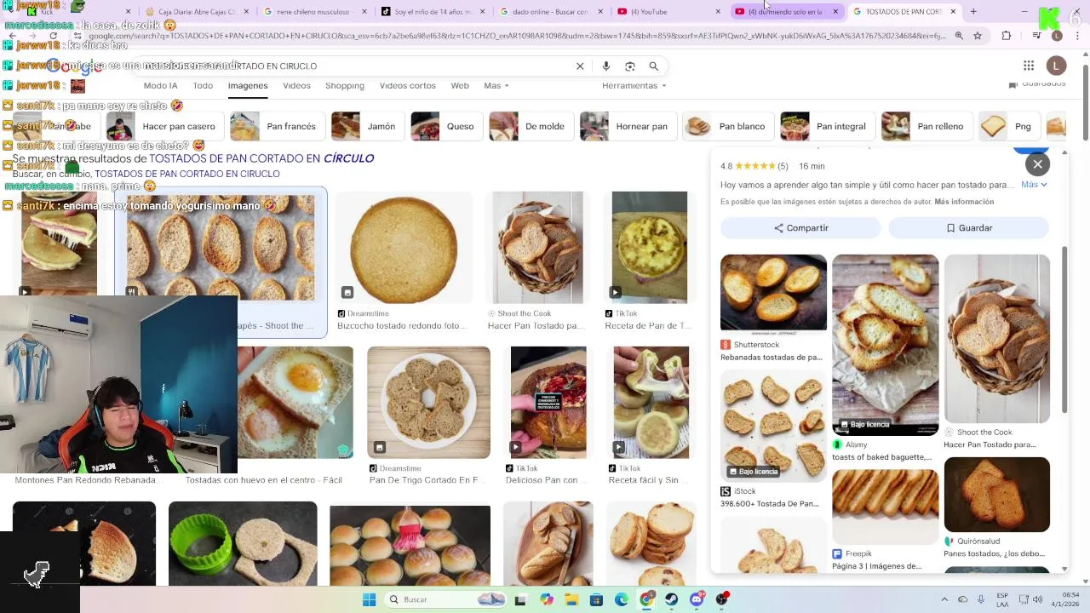Screen dimensions: 1090x613
Task: Search instead for TOSTADOS DE PAN CORTADO EN CIRUCLO
Action: (x=187, y=174)
